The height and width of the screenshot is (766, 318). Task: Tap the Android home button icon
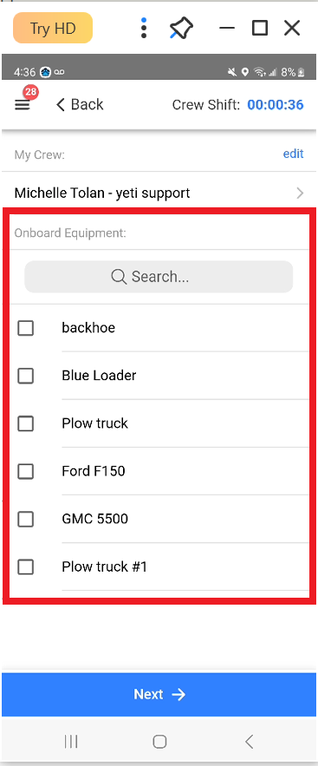pos(159,742)
